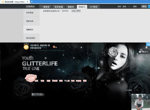150x110 pixels.
Task: Open the 相册 album navigation link
Action: (48, 81)
